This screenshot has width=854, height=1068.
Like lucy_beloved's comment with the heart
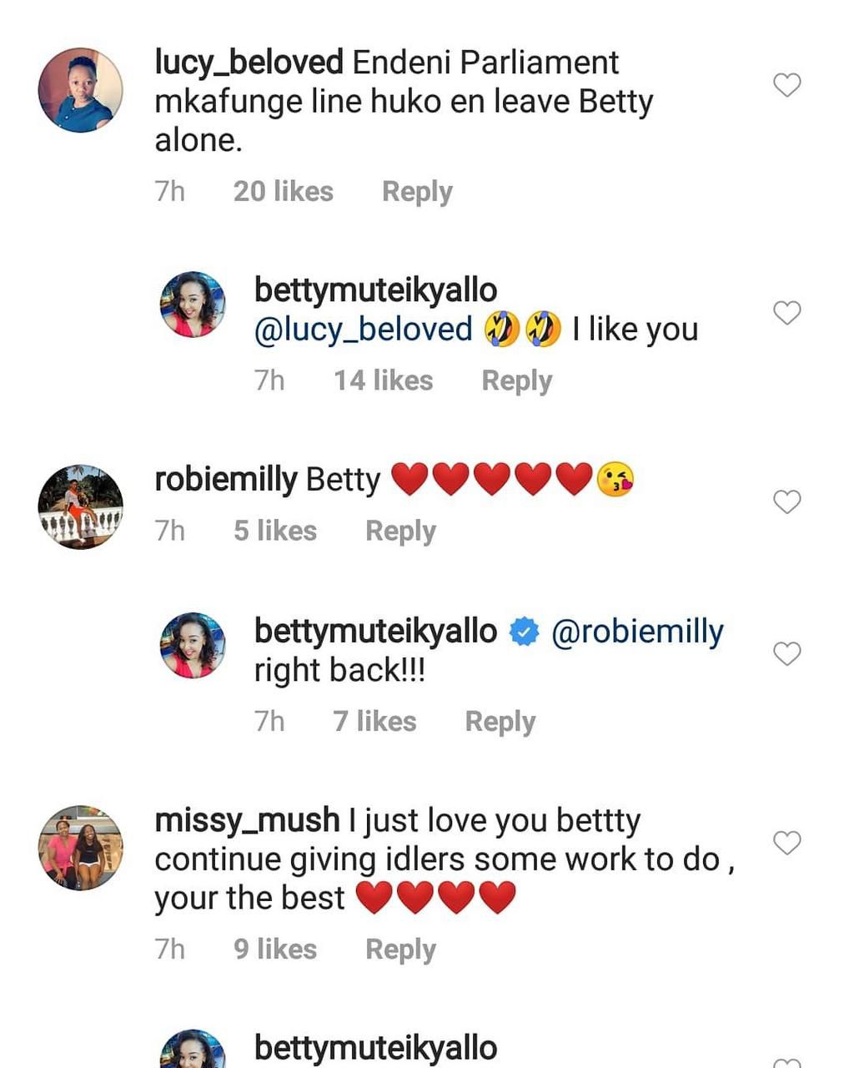click(786, 85)
